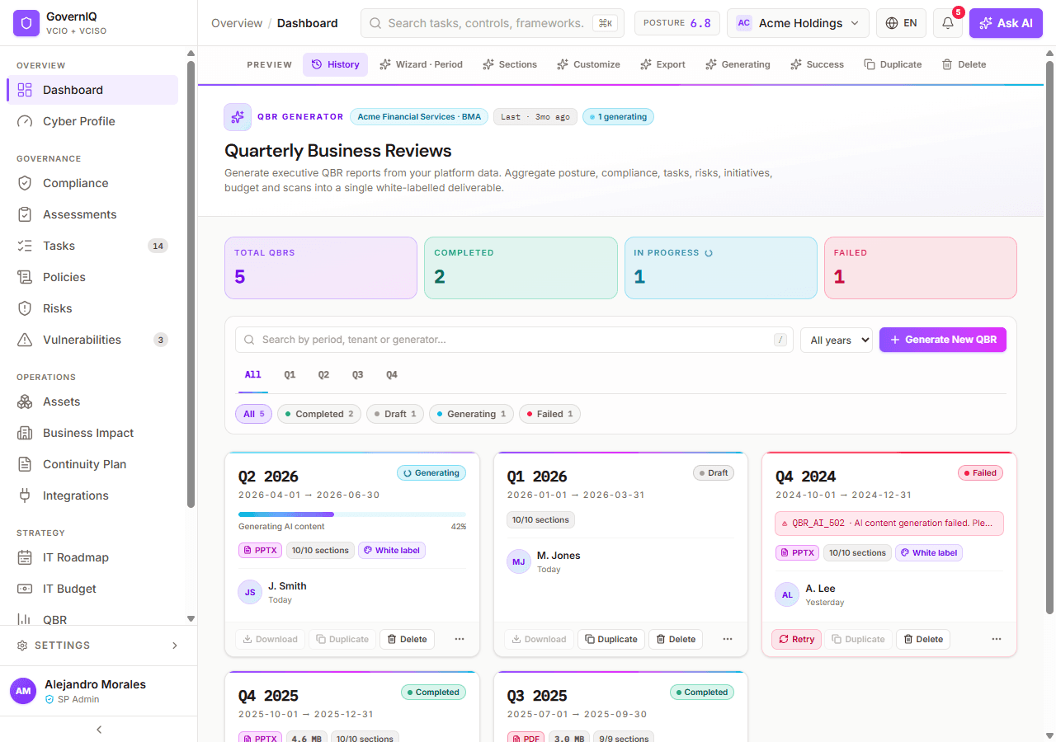Screen dimensions: 1056x742
Task: Open Alejandro Morales user menu
Action: (99, 691)
